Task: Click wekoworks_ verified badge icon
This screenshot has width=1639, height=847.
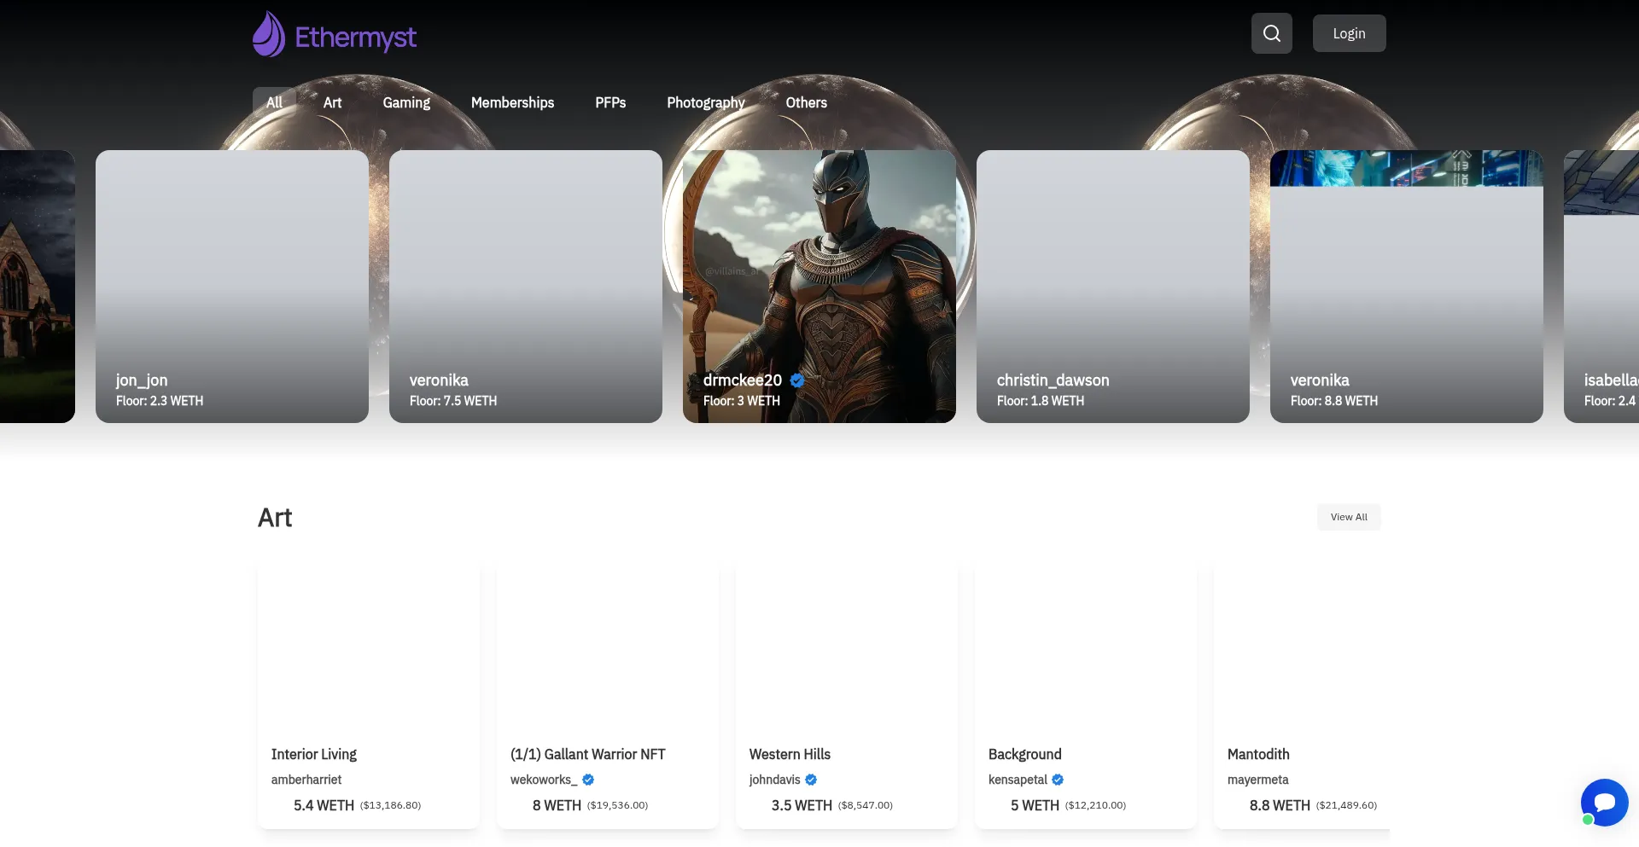Action: tap(588, 780)
